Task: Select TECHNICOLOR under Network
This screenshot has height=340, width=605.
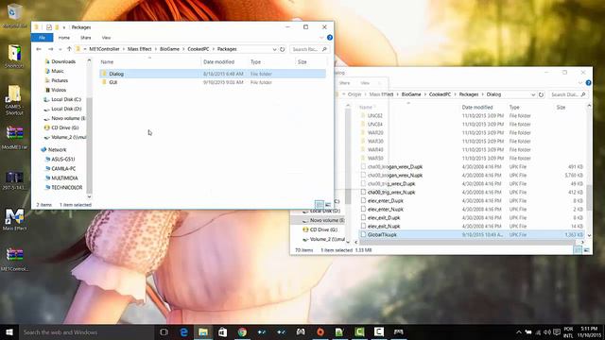Action: click(66, 187)
